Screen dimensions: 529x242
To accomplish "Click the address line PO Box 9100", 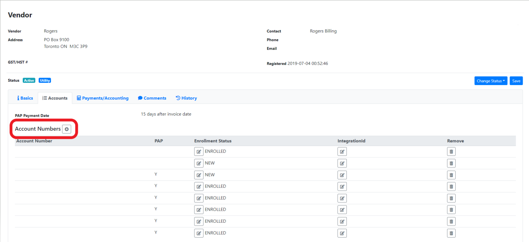I will tap(57, 40).
